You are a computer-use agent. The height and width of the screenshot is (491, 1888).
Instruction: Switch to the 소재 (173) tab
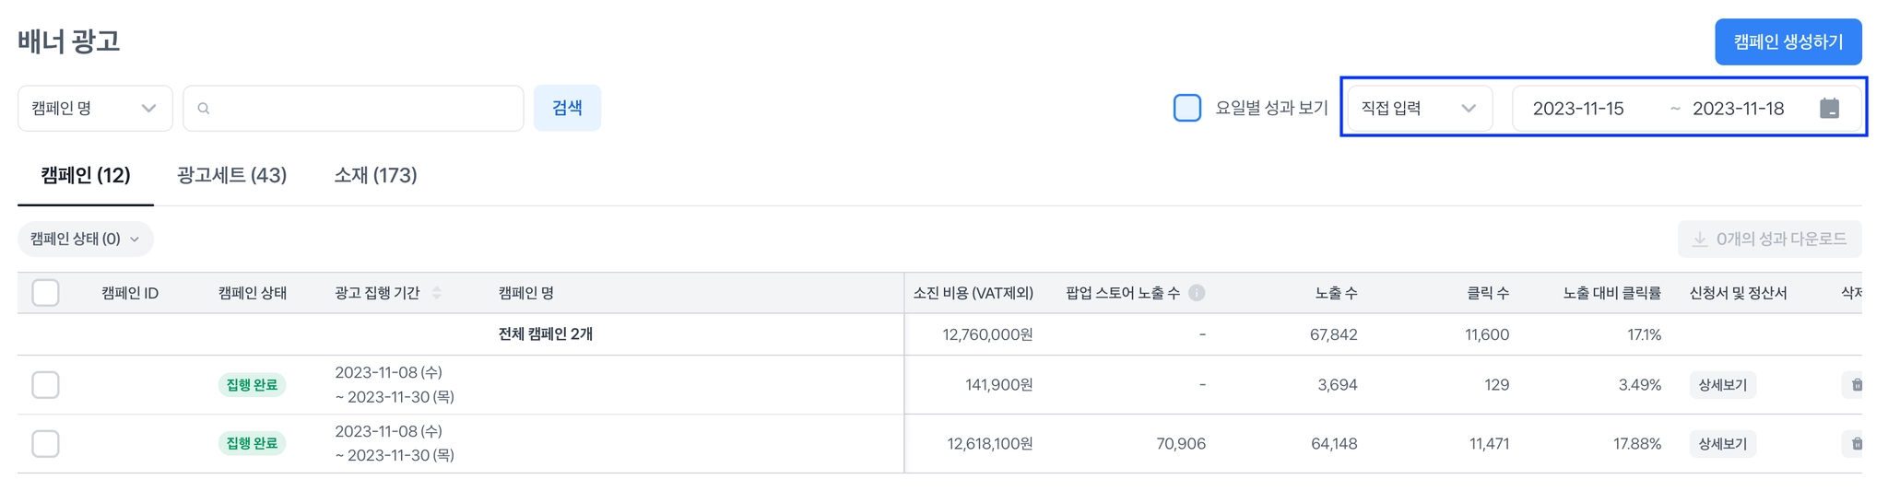pos(375,175)
